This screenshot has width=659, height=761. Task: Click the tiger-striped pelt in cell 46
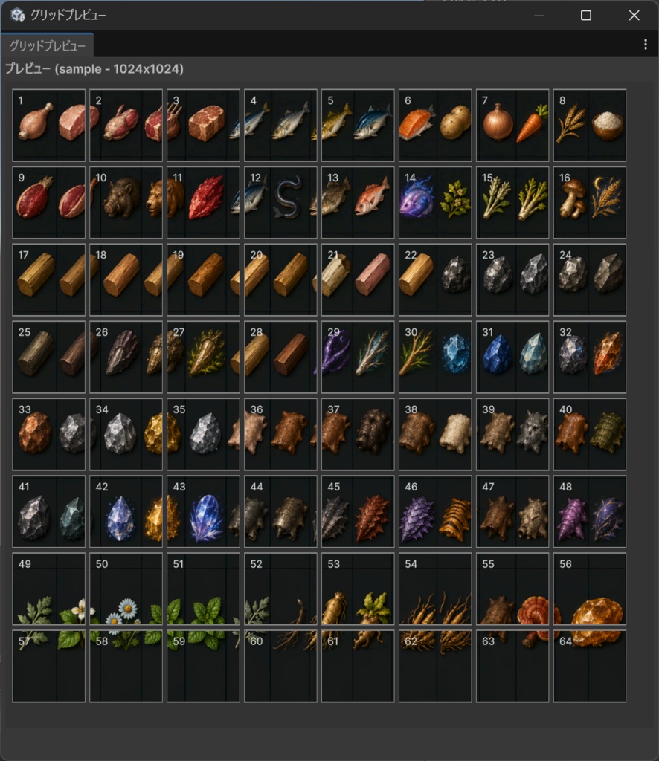[455, 519]
